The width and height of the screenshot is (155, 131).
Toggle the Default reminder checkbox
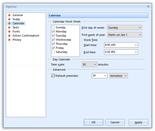coord(53,76)
